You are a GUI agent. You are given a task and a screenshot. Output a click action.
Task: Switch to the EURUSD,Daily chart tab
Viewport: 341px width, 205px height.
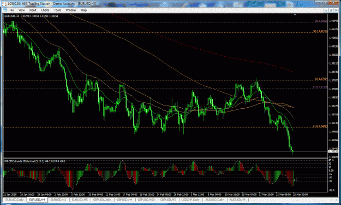(14, 200)
